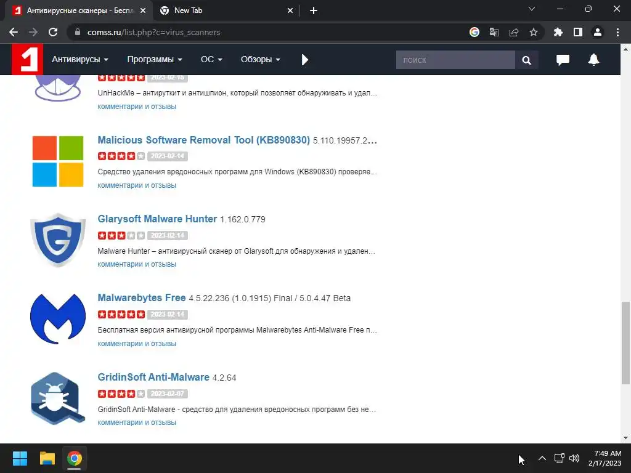Open File Explorer from the taskbar
The image size is (631, 473).
pos(47,458)
